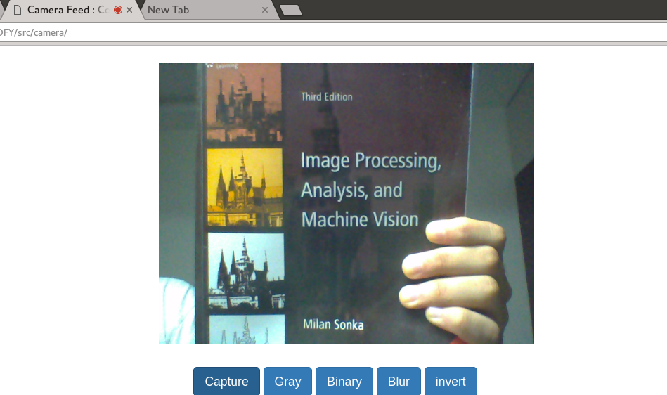Close the New Tab tab
The image size is (667, 395).
(x=264, y=10)
